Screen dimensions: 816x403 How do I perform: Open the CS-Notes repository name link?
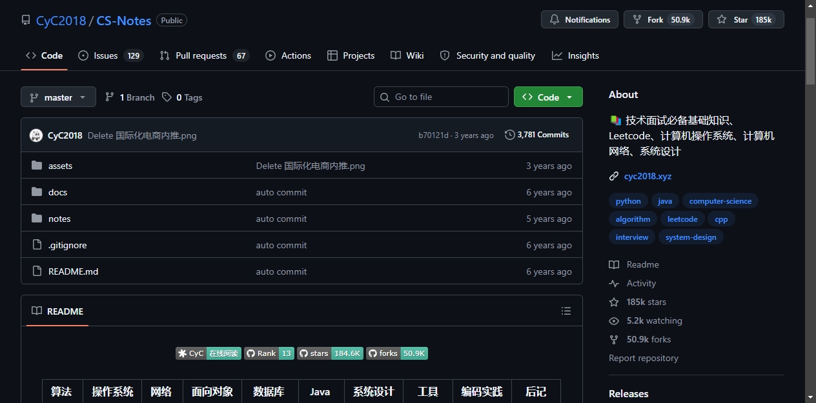click(124, 21)
